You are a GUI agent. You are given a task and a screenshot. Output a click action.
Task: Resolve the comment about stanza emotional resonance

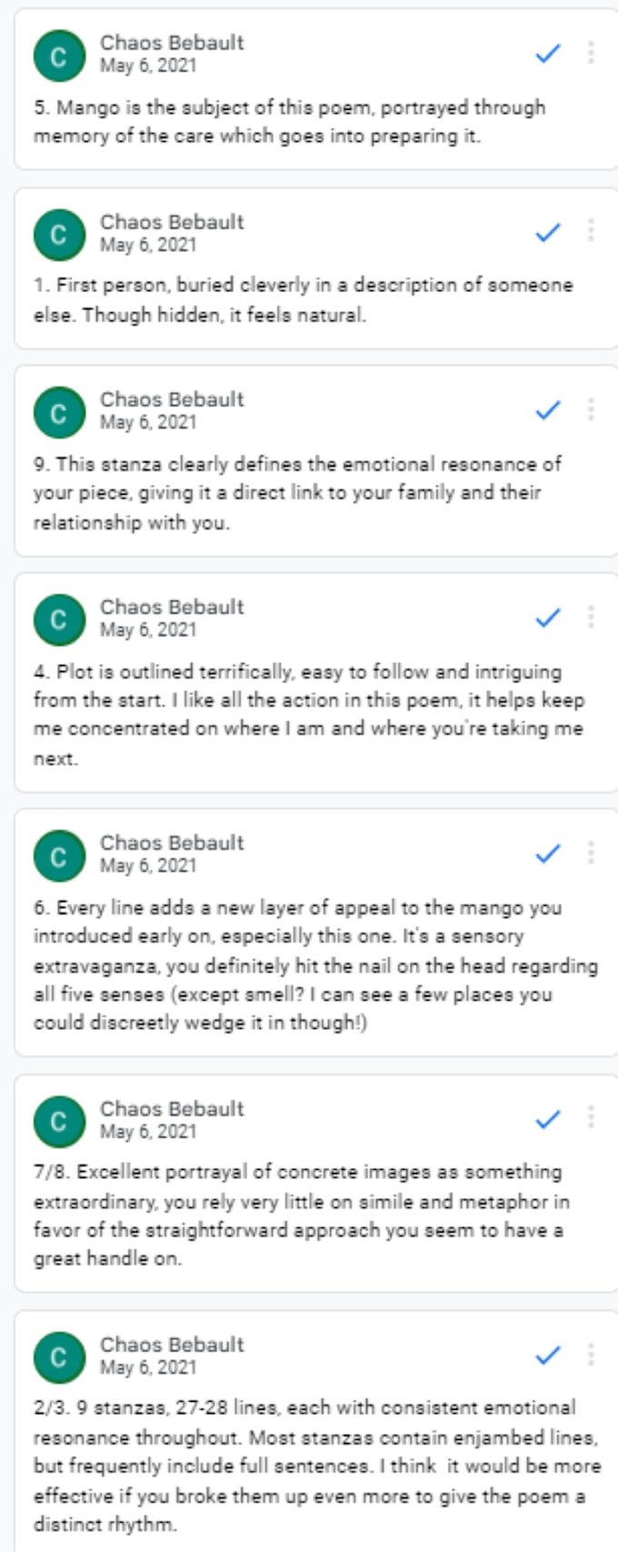pyautogui.click(x=545, y=409)
